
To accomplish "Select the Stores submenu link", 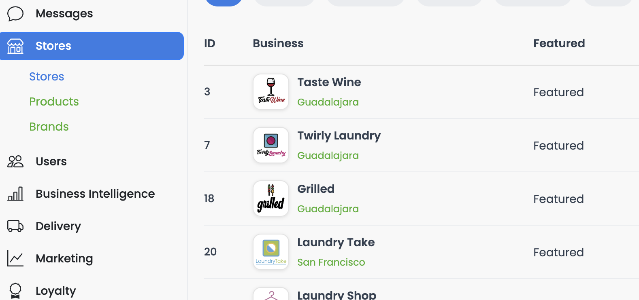I will coord(47,76).
